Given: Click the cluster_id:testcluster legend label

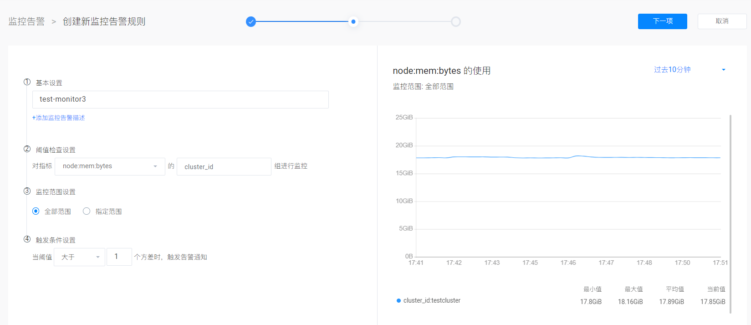Looking at the screenshot, I should click(432, 301).
